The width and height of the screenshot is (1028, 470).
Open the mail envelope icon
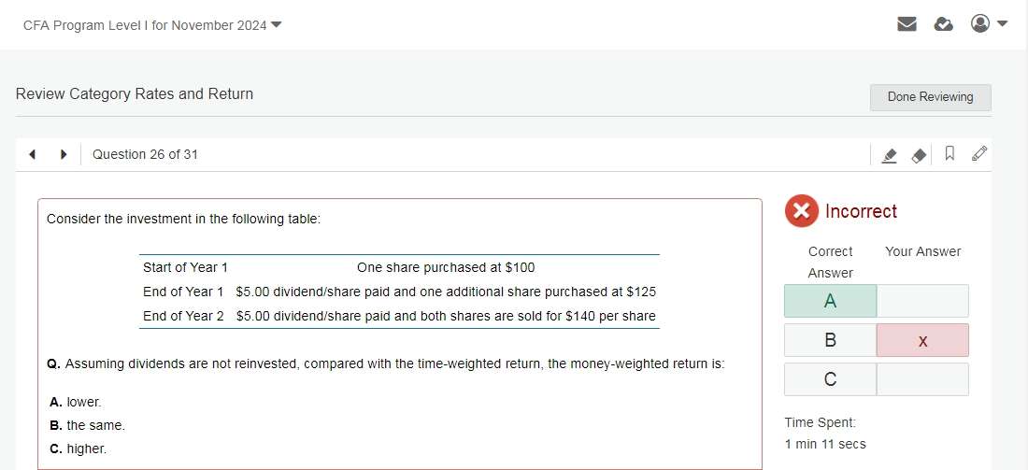(x=907, y=24)
